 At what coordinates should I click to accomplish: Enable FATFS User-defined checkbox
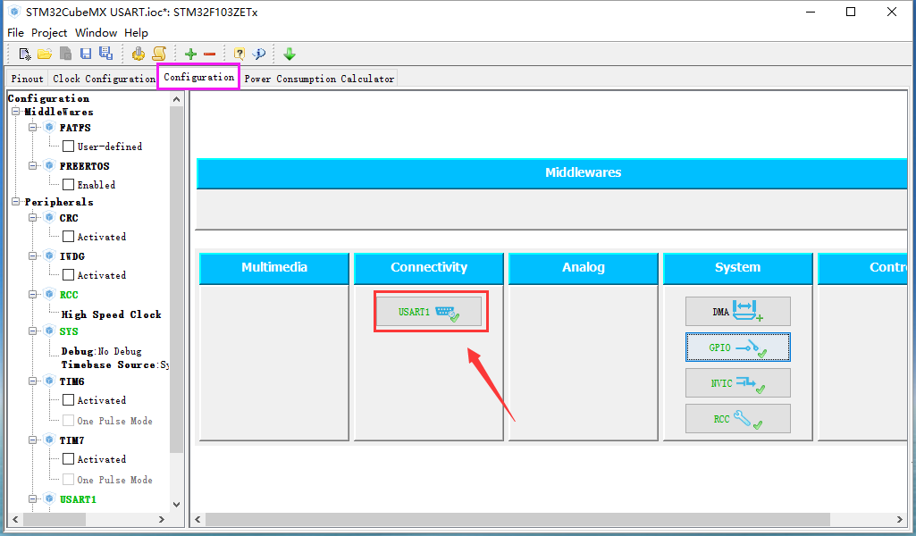68,146
